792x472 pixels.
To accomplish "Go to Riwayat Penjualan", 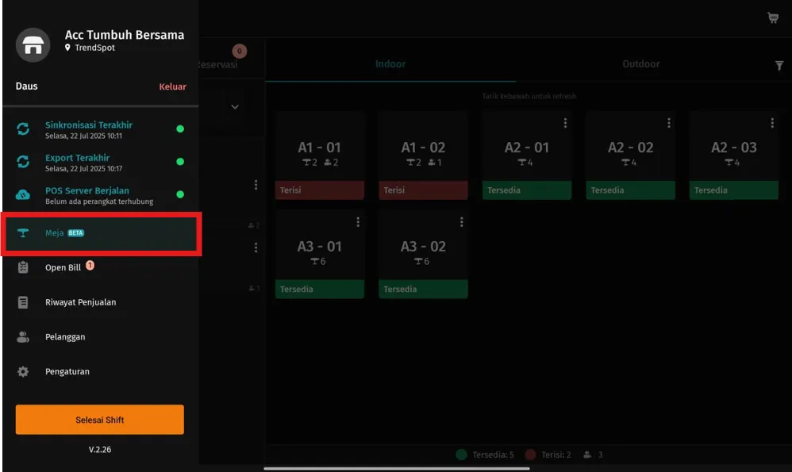I will click(80, 302).
